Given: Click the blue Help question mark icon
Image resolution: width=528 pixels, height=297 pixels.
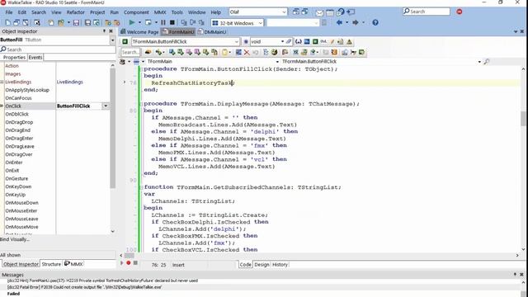Looking at the screenshot, I should pos(375,22).
